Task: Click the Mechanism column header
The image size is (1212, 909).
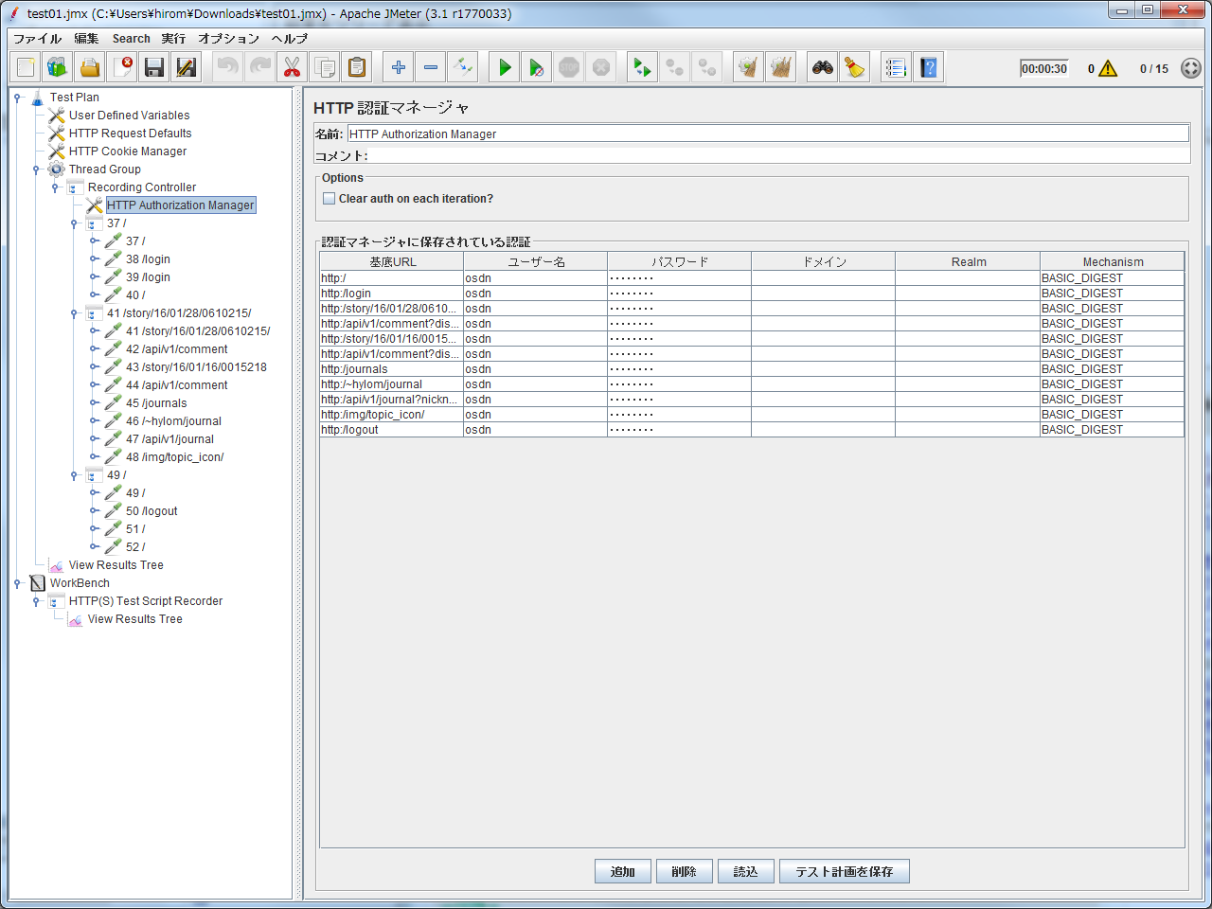Action: pos(1113,262)
